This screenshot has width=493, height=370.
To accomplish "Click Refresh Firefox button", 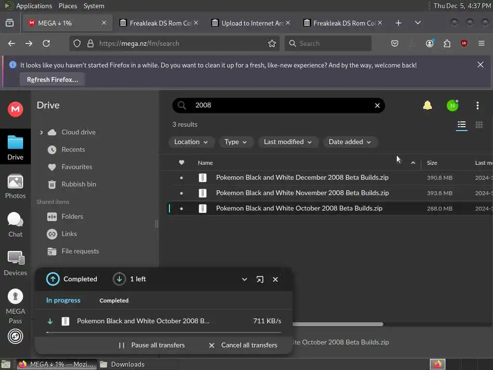I will (x=52, y=79).
